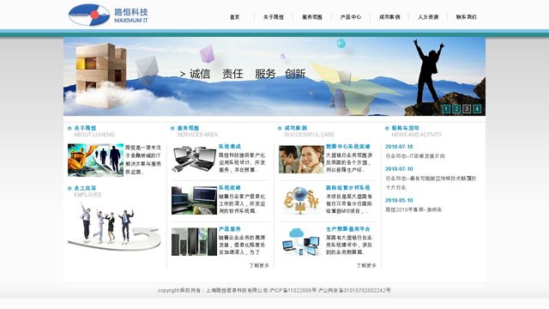Click the bullet icon beside 员工风采 heading
This screenshot has width=549, height=309.
tap(69, 189)
